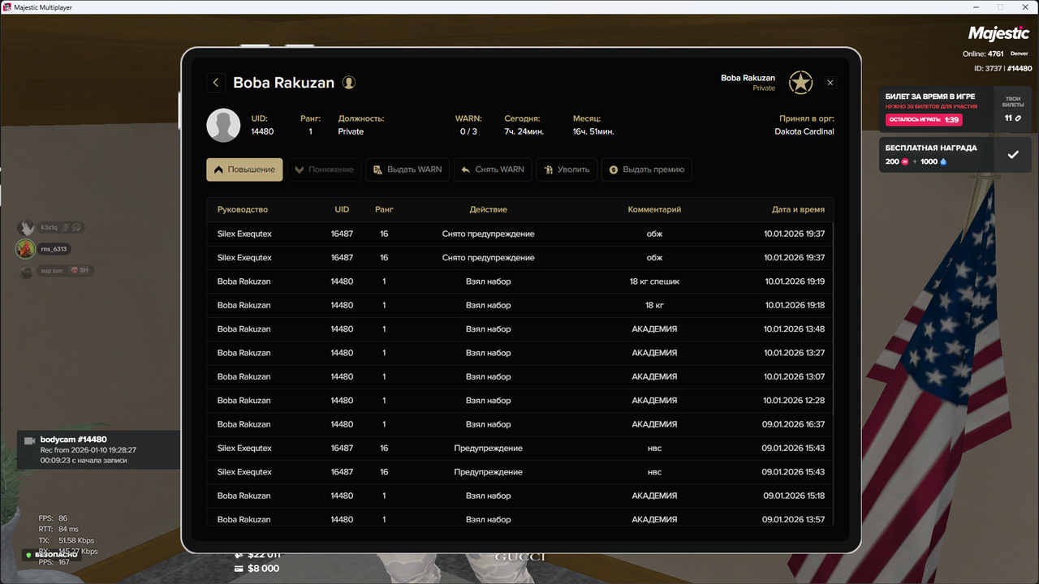Click the green shield next to Безопасно

(x=28, y=555)
